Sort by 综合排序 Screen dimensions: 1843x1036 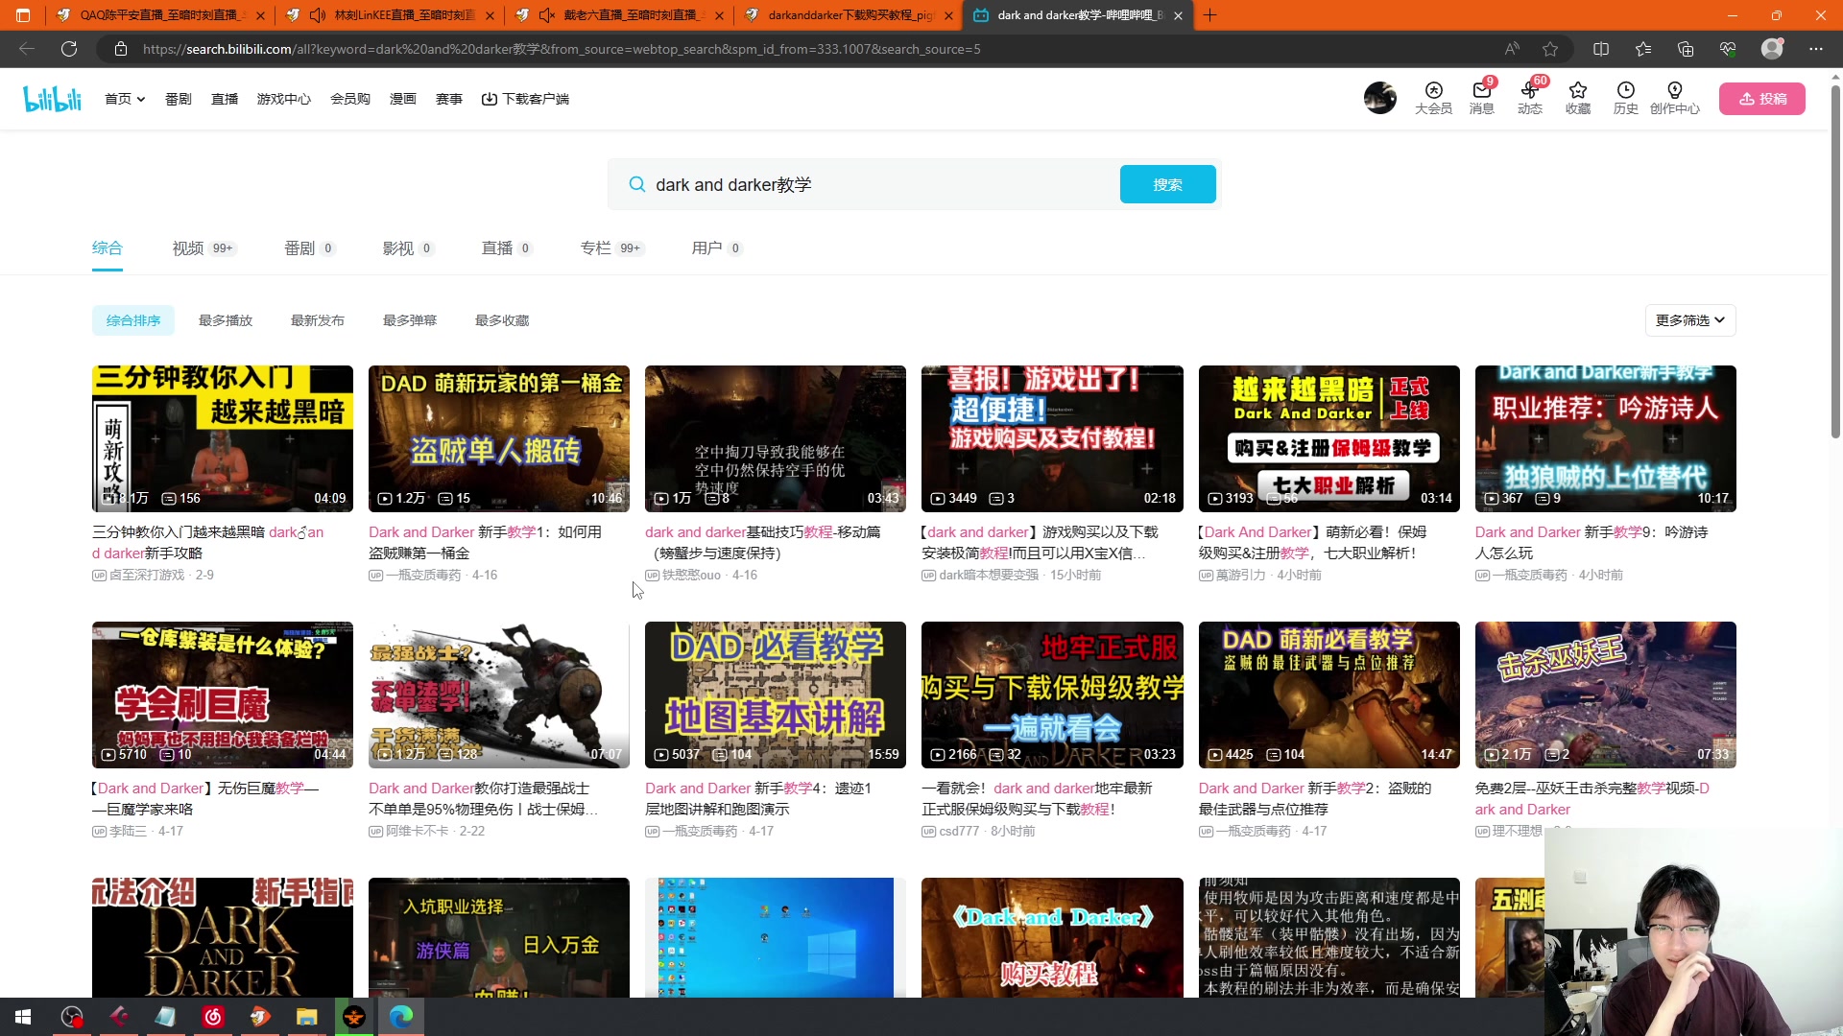point(133,320)
